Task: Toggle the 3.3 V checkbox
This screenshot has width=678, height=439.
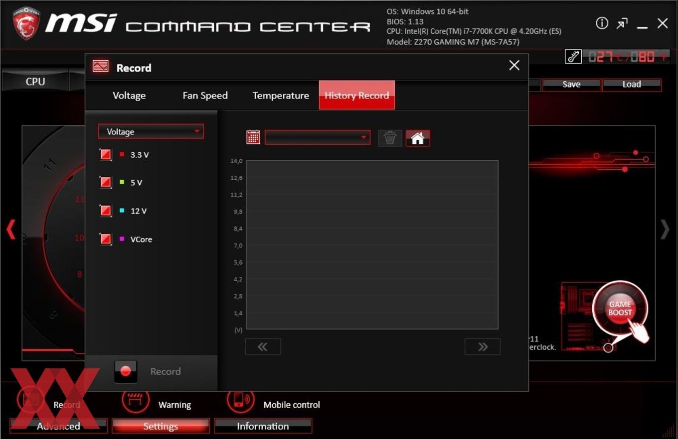Action: [x=106, y=155]
